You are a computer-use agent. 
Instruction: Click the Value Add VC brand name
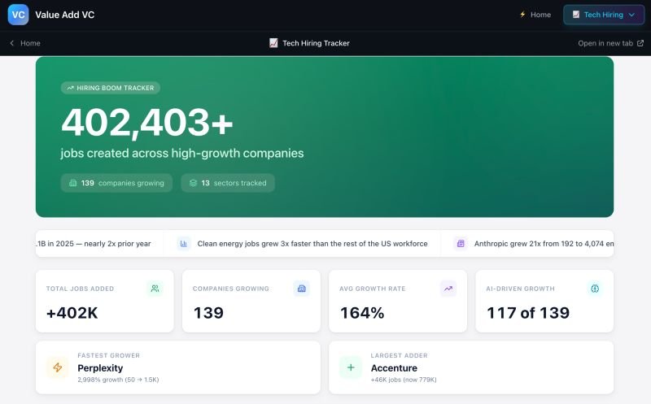(x=65, y=15)
